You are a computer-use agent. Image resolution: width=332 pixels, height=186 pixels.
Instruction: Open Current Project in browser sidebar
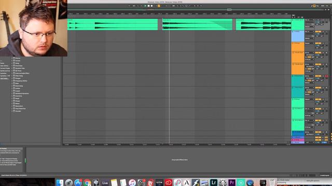(5, 68)
